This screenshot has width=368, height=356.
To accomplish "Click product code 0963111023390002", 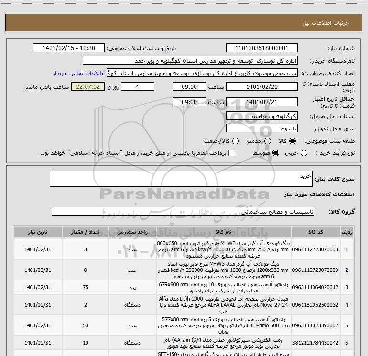I will 315,325.
